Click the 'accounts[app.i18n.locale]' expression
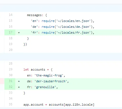 click(x=71, y=105)
